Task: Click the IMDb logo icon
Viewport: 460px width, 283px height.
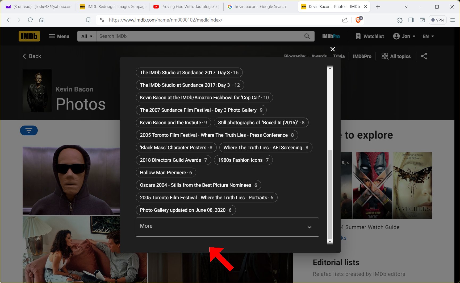Action: pyautogui.click(x=29, y=36)
